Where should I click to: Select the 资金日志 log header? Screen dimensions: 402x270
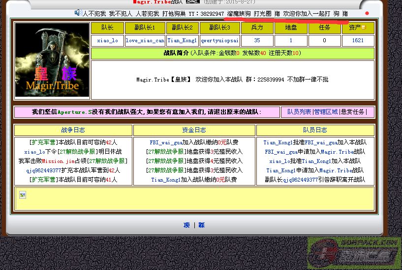point(194,130)
